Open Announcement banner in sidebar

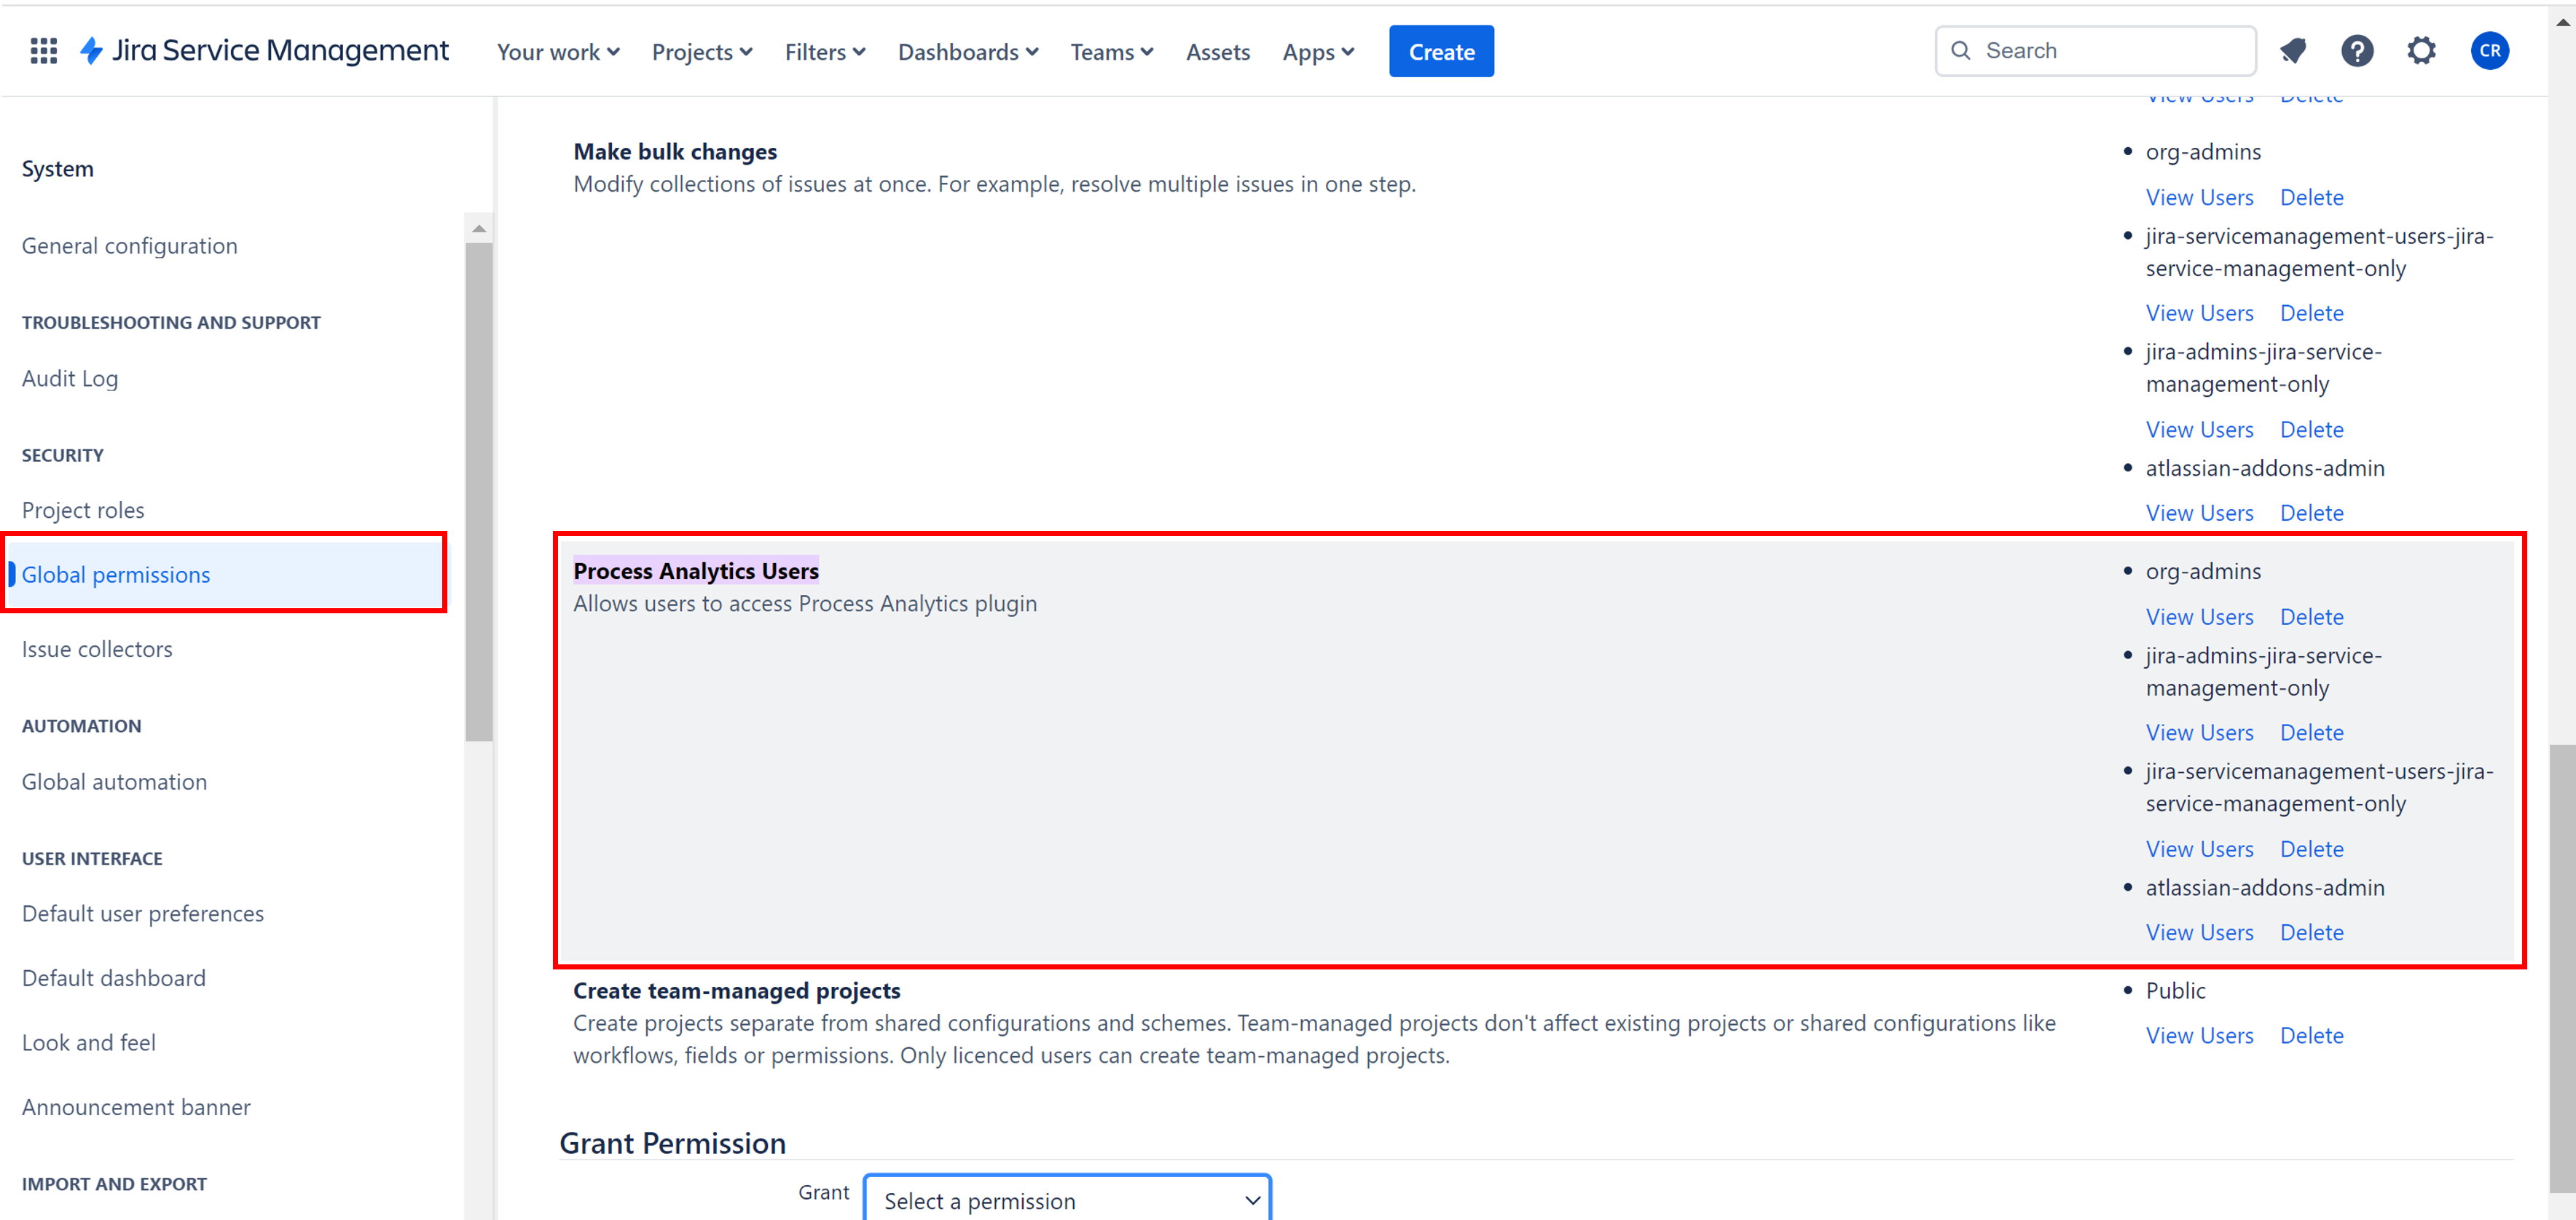pyautogui.click(x=136, y=1107)
